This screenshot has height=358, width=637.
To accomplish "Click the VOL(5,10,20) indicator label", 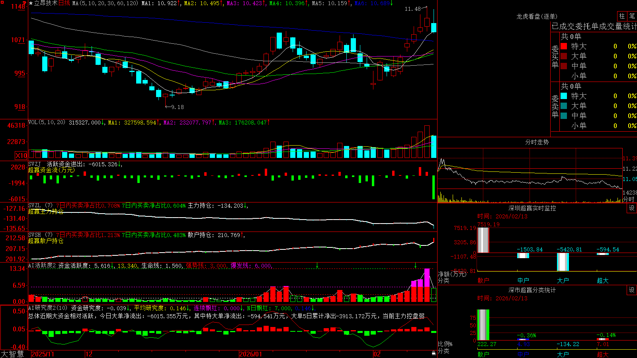I will pyautogui.click(x=47, y=123).
